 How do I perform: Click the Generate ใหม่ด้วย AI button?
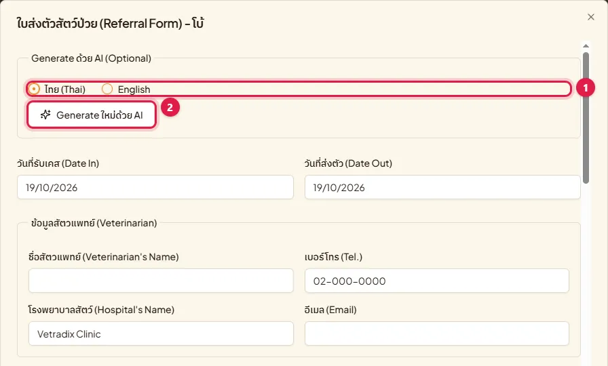[x=92, y=115]
